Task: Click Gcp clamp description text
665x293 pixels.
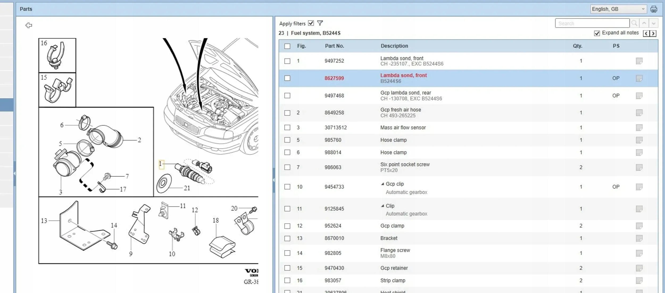Action: [x=392, y=226]
